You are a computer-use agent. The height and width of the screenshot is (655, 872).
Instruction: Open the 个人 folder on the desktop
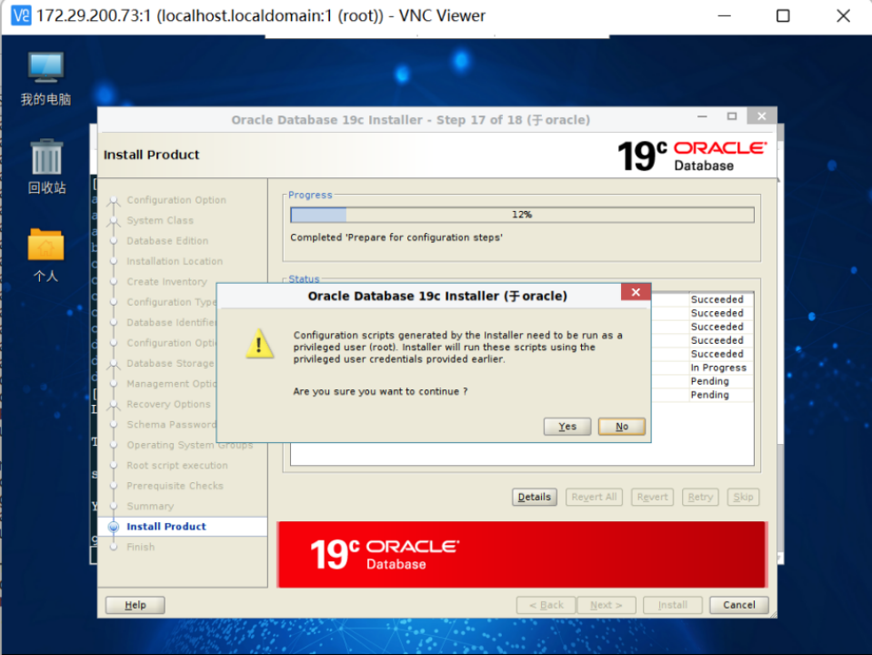pyautogui.click(x=45, y=246)
